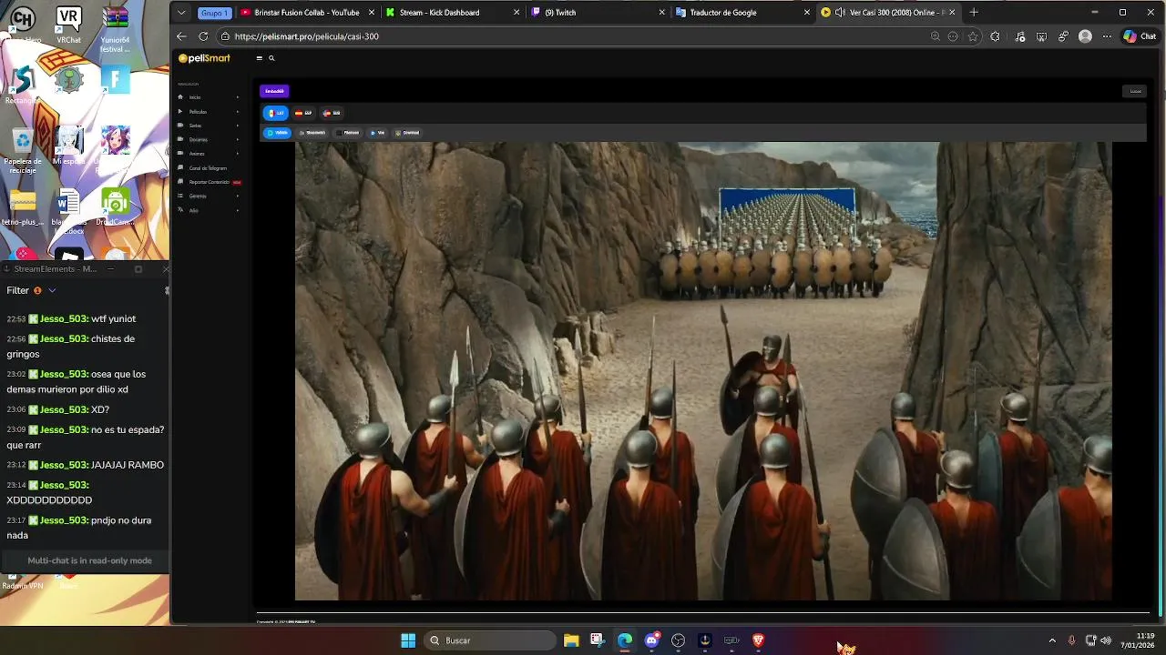Choose the Filemoon video server
The width and height of the screenshot is (1166, 655).
pyautogui.click(x=348, y=133)
